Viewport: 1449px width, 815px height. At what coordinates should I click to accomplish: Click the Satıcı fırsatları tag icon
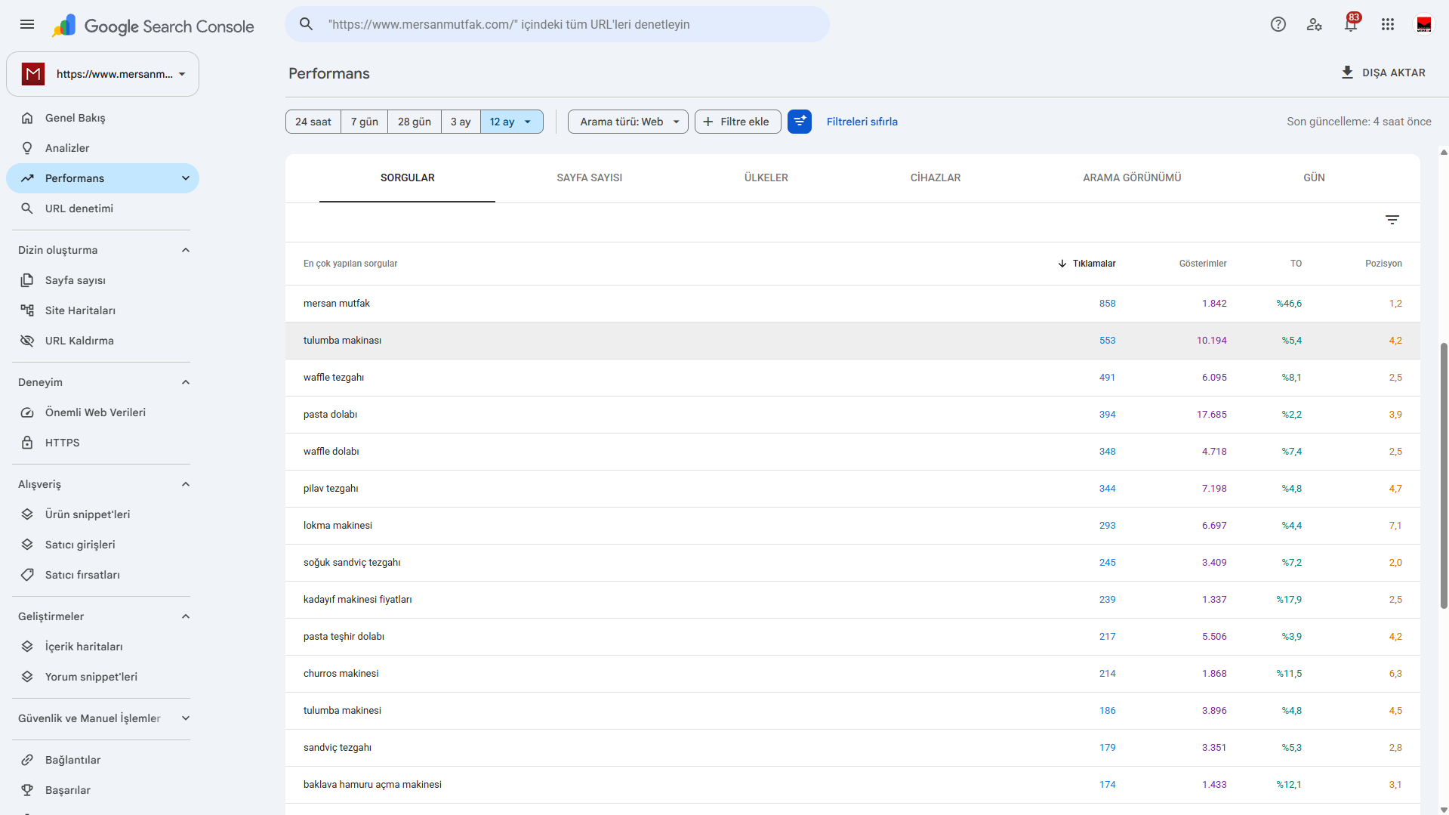[27, 575]
